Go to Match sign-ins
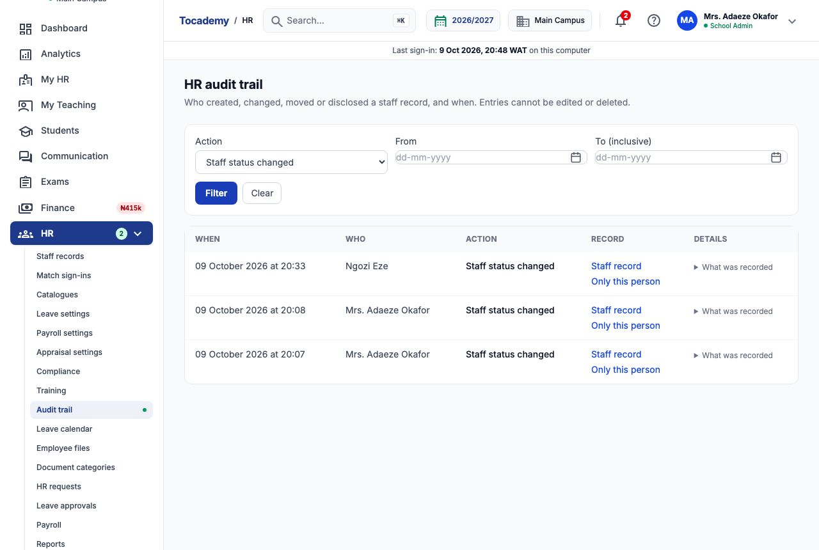The image size is (819, 550). click(x=64, y=276)
